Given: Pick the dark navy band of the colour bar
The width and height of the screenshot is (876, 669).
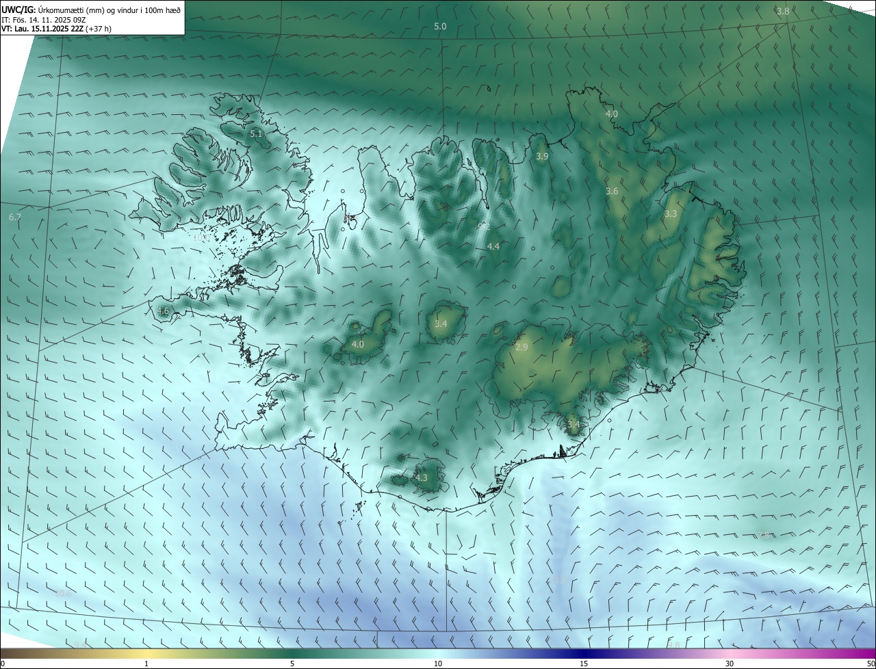Looking at the screenshot, I should pyautogui.click(x=584, y=654).
